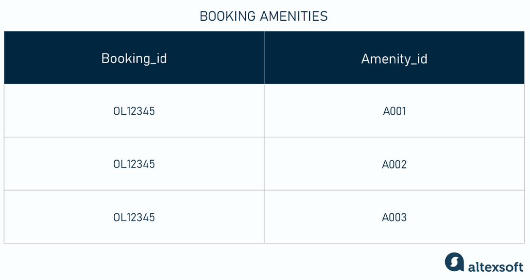
Task: Click column divider in the A002 row
Action: coord(264,164)
